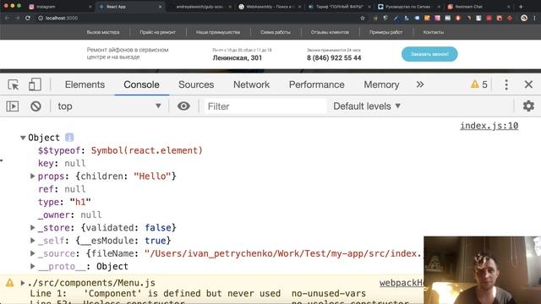Show the console sidebar panel icon
The height and width of the screenshot is (304, 541).
(13, 106)
